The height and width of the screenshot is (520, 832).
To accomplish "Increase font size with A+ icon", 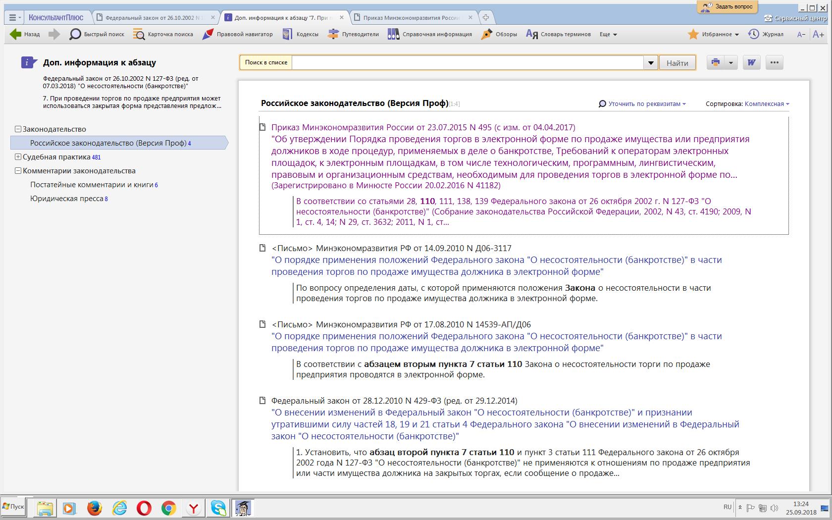I will (818, 34).
